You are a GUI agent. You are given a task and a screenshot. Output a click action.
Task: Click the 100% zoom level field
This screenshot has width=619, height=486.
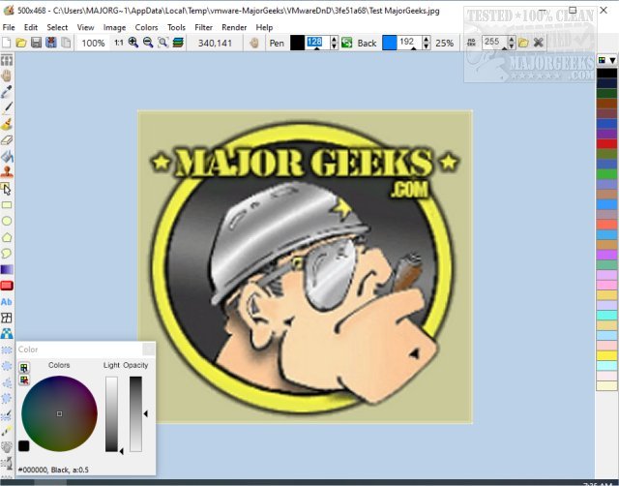pyautogui.click(x=93, y=43)
